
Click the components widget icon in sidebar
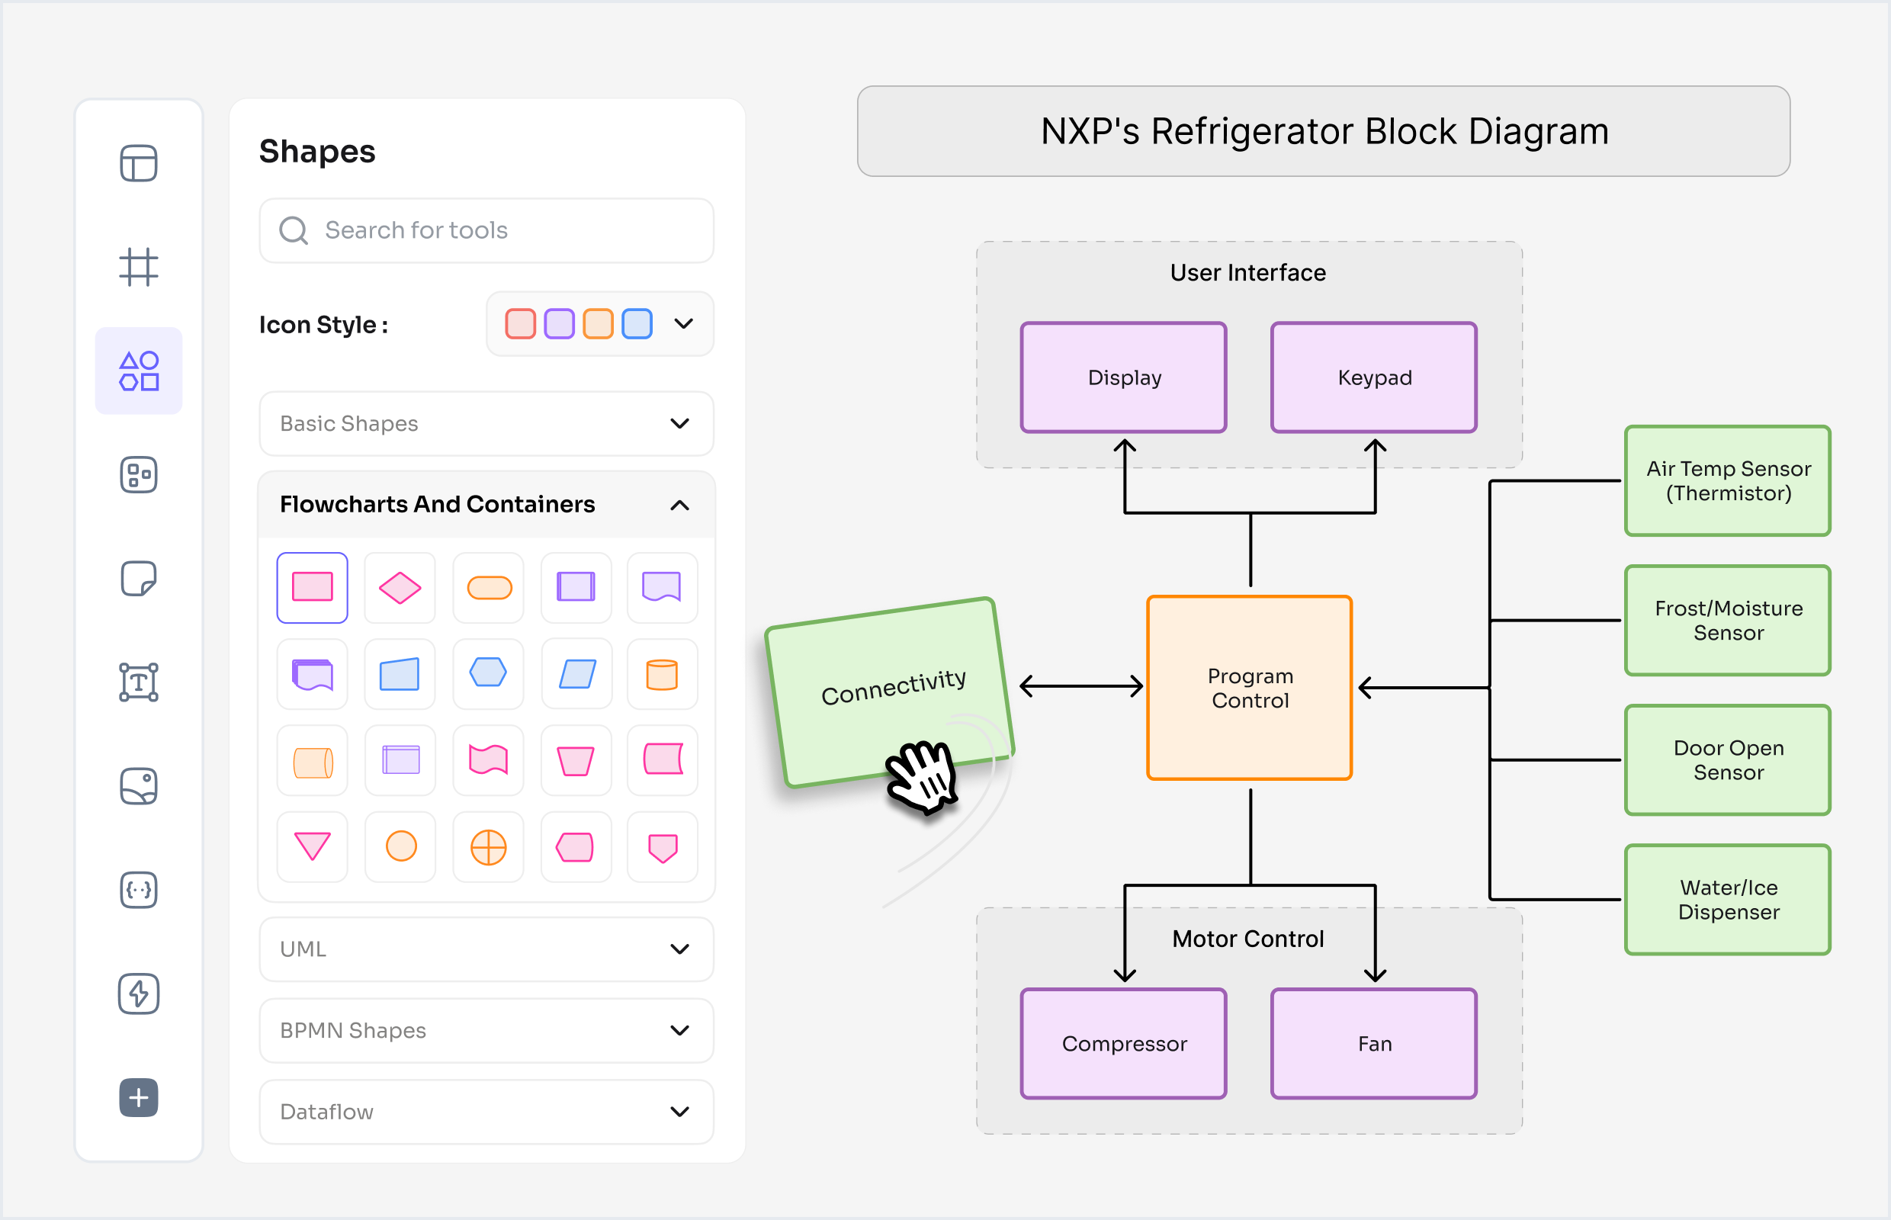tap(139, 474)
